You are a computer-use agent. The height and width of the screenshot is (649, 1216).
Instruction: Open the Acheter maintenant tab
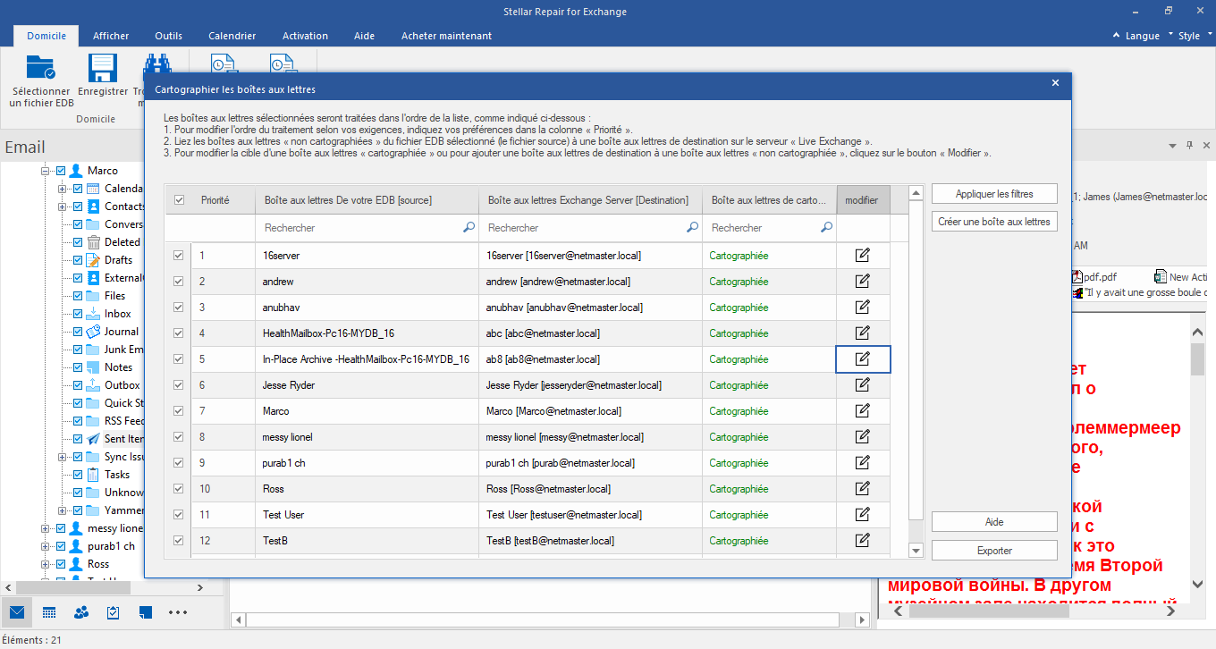446,36
